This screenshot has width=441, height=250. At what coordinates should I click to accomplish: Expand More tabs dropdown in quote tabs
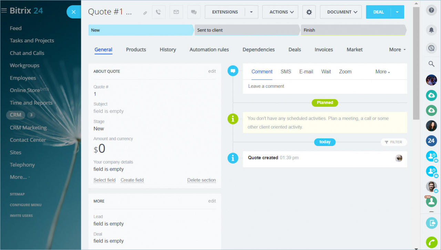tap(397, 50)
